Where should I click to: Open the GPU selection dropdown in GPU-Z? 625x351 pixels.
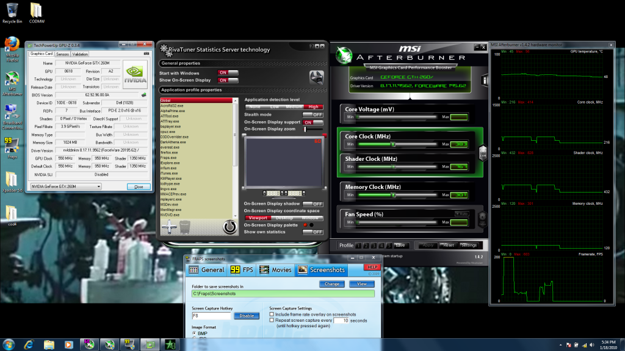66,186
